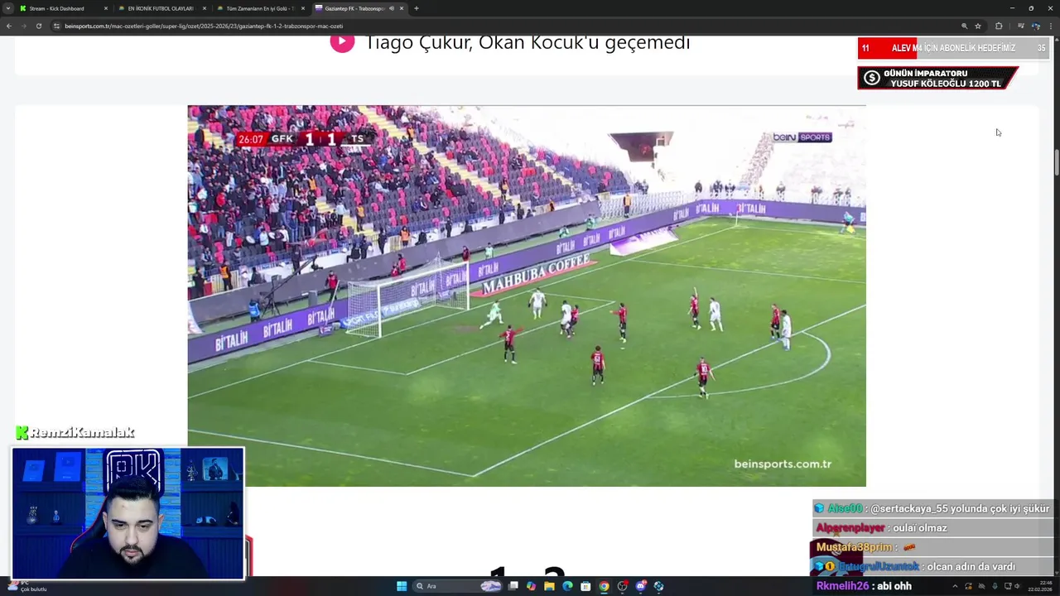View site information icon in address bar
This screenshot has height=596, width=1060.
57,26
